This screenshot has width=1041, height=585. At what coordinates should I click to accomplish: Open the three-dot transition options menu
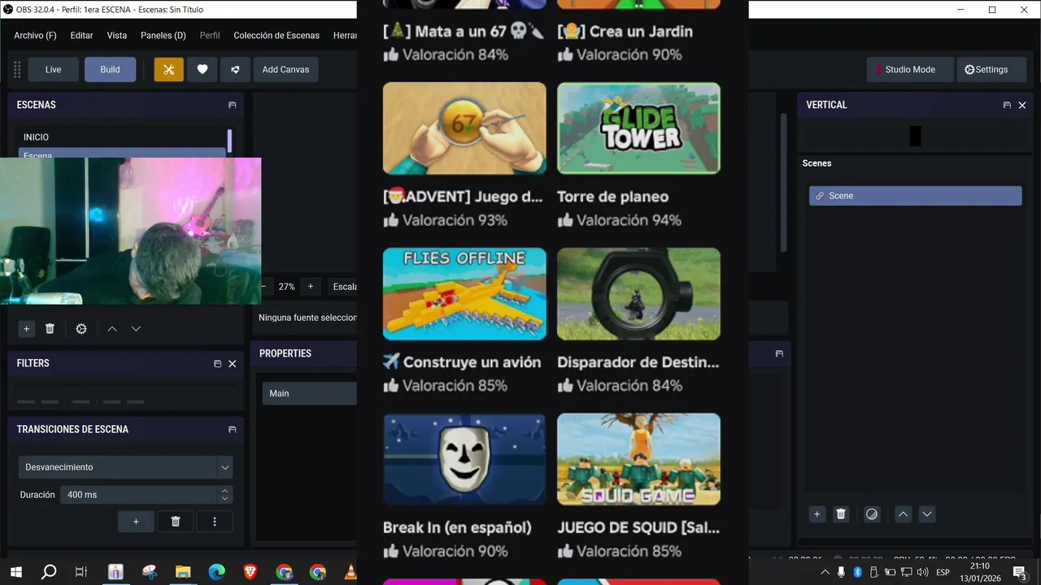click(215, 522)
